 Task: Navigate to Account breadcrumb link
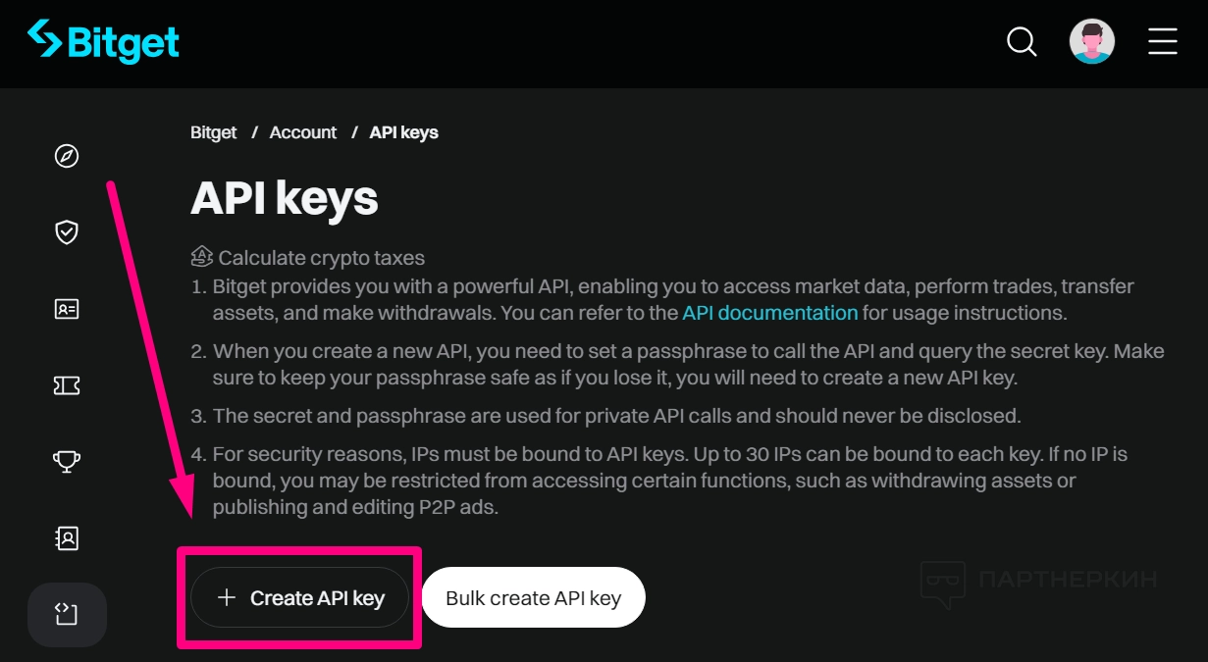303,132
